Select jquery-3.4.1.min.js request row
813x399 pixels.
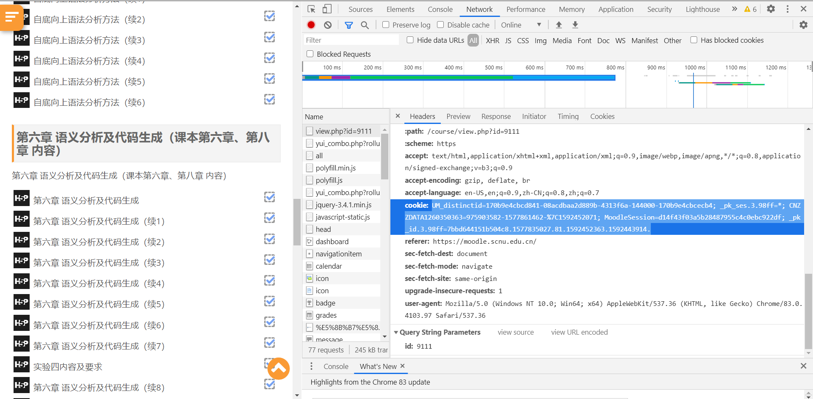click(x=342, y=205)
